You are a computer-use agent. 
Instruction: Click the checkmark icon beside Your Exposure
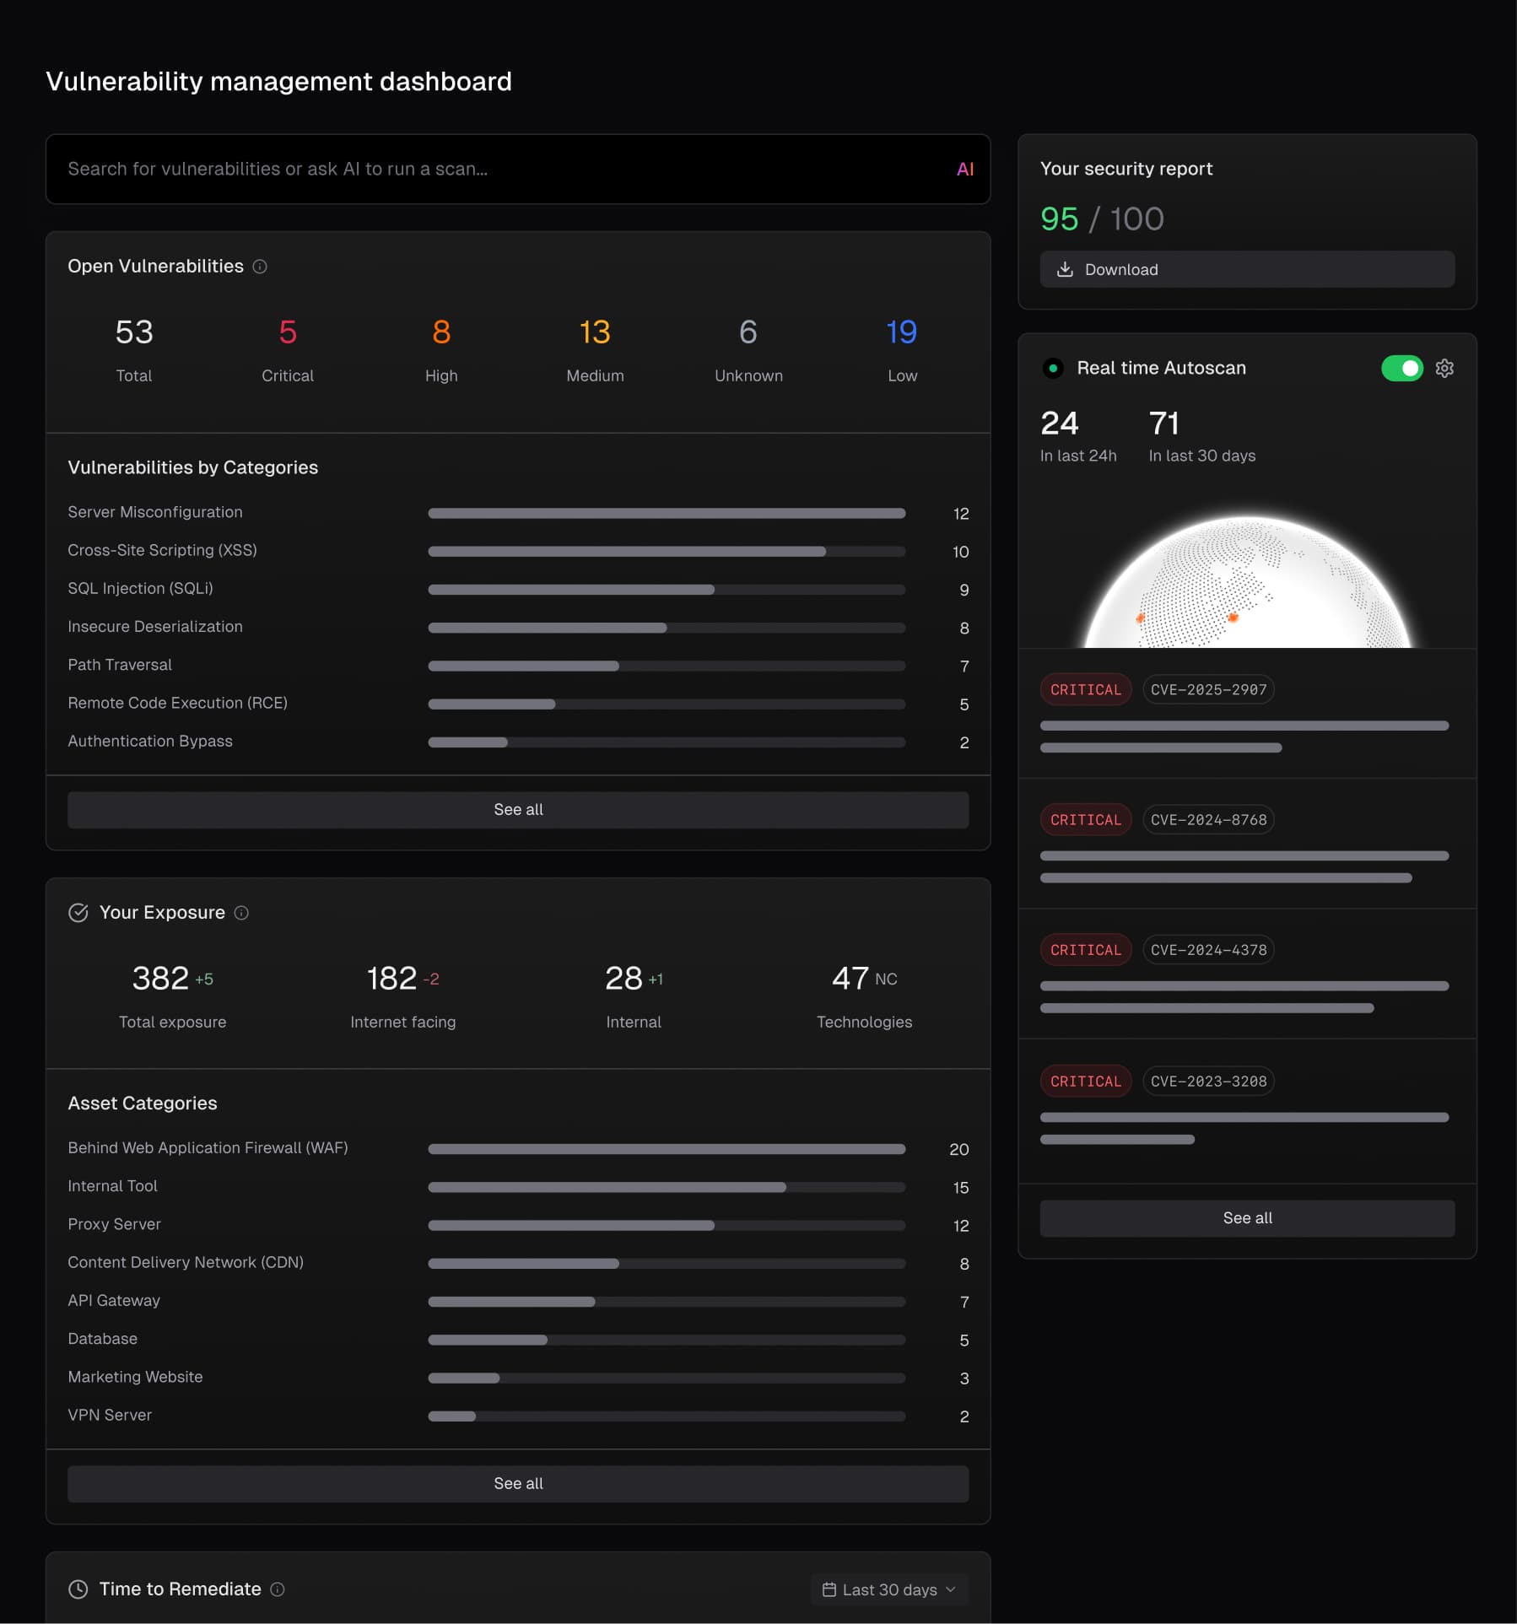(78, 913)
